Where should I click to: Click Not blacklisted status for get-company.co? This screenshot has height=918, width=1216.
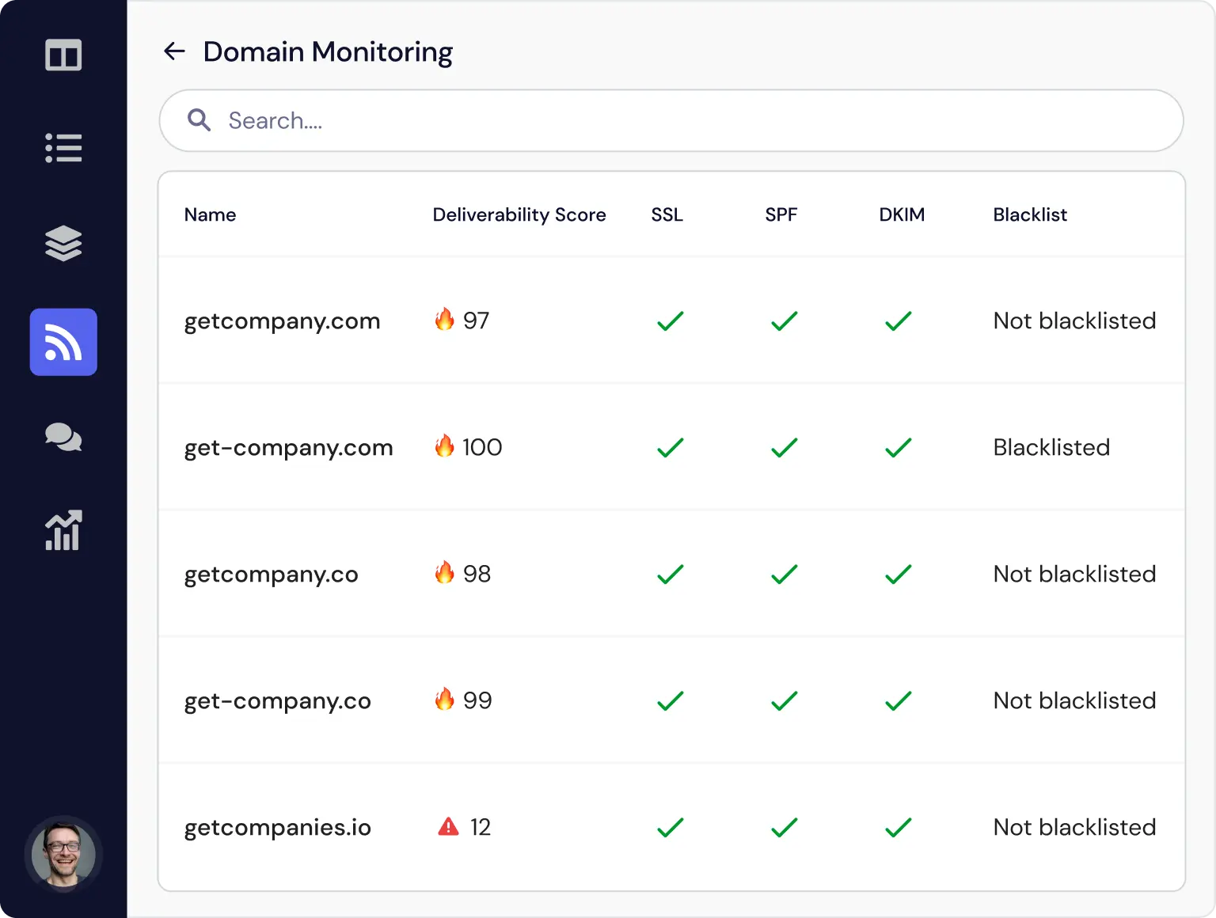[1074, 700]
